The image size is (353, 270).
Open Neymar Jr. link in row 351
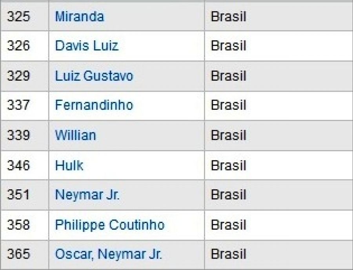87,195
